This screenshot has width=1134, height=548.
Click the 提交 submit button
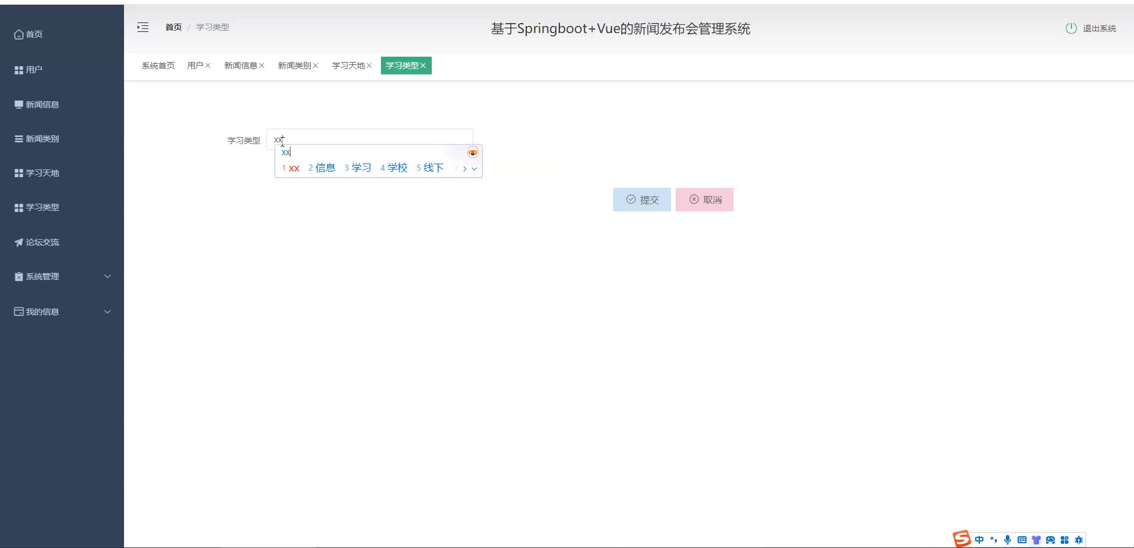[642, 200]
